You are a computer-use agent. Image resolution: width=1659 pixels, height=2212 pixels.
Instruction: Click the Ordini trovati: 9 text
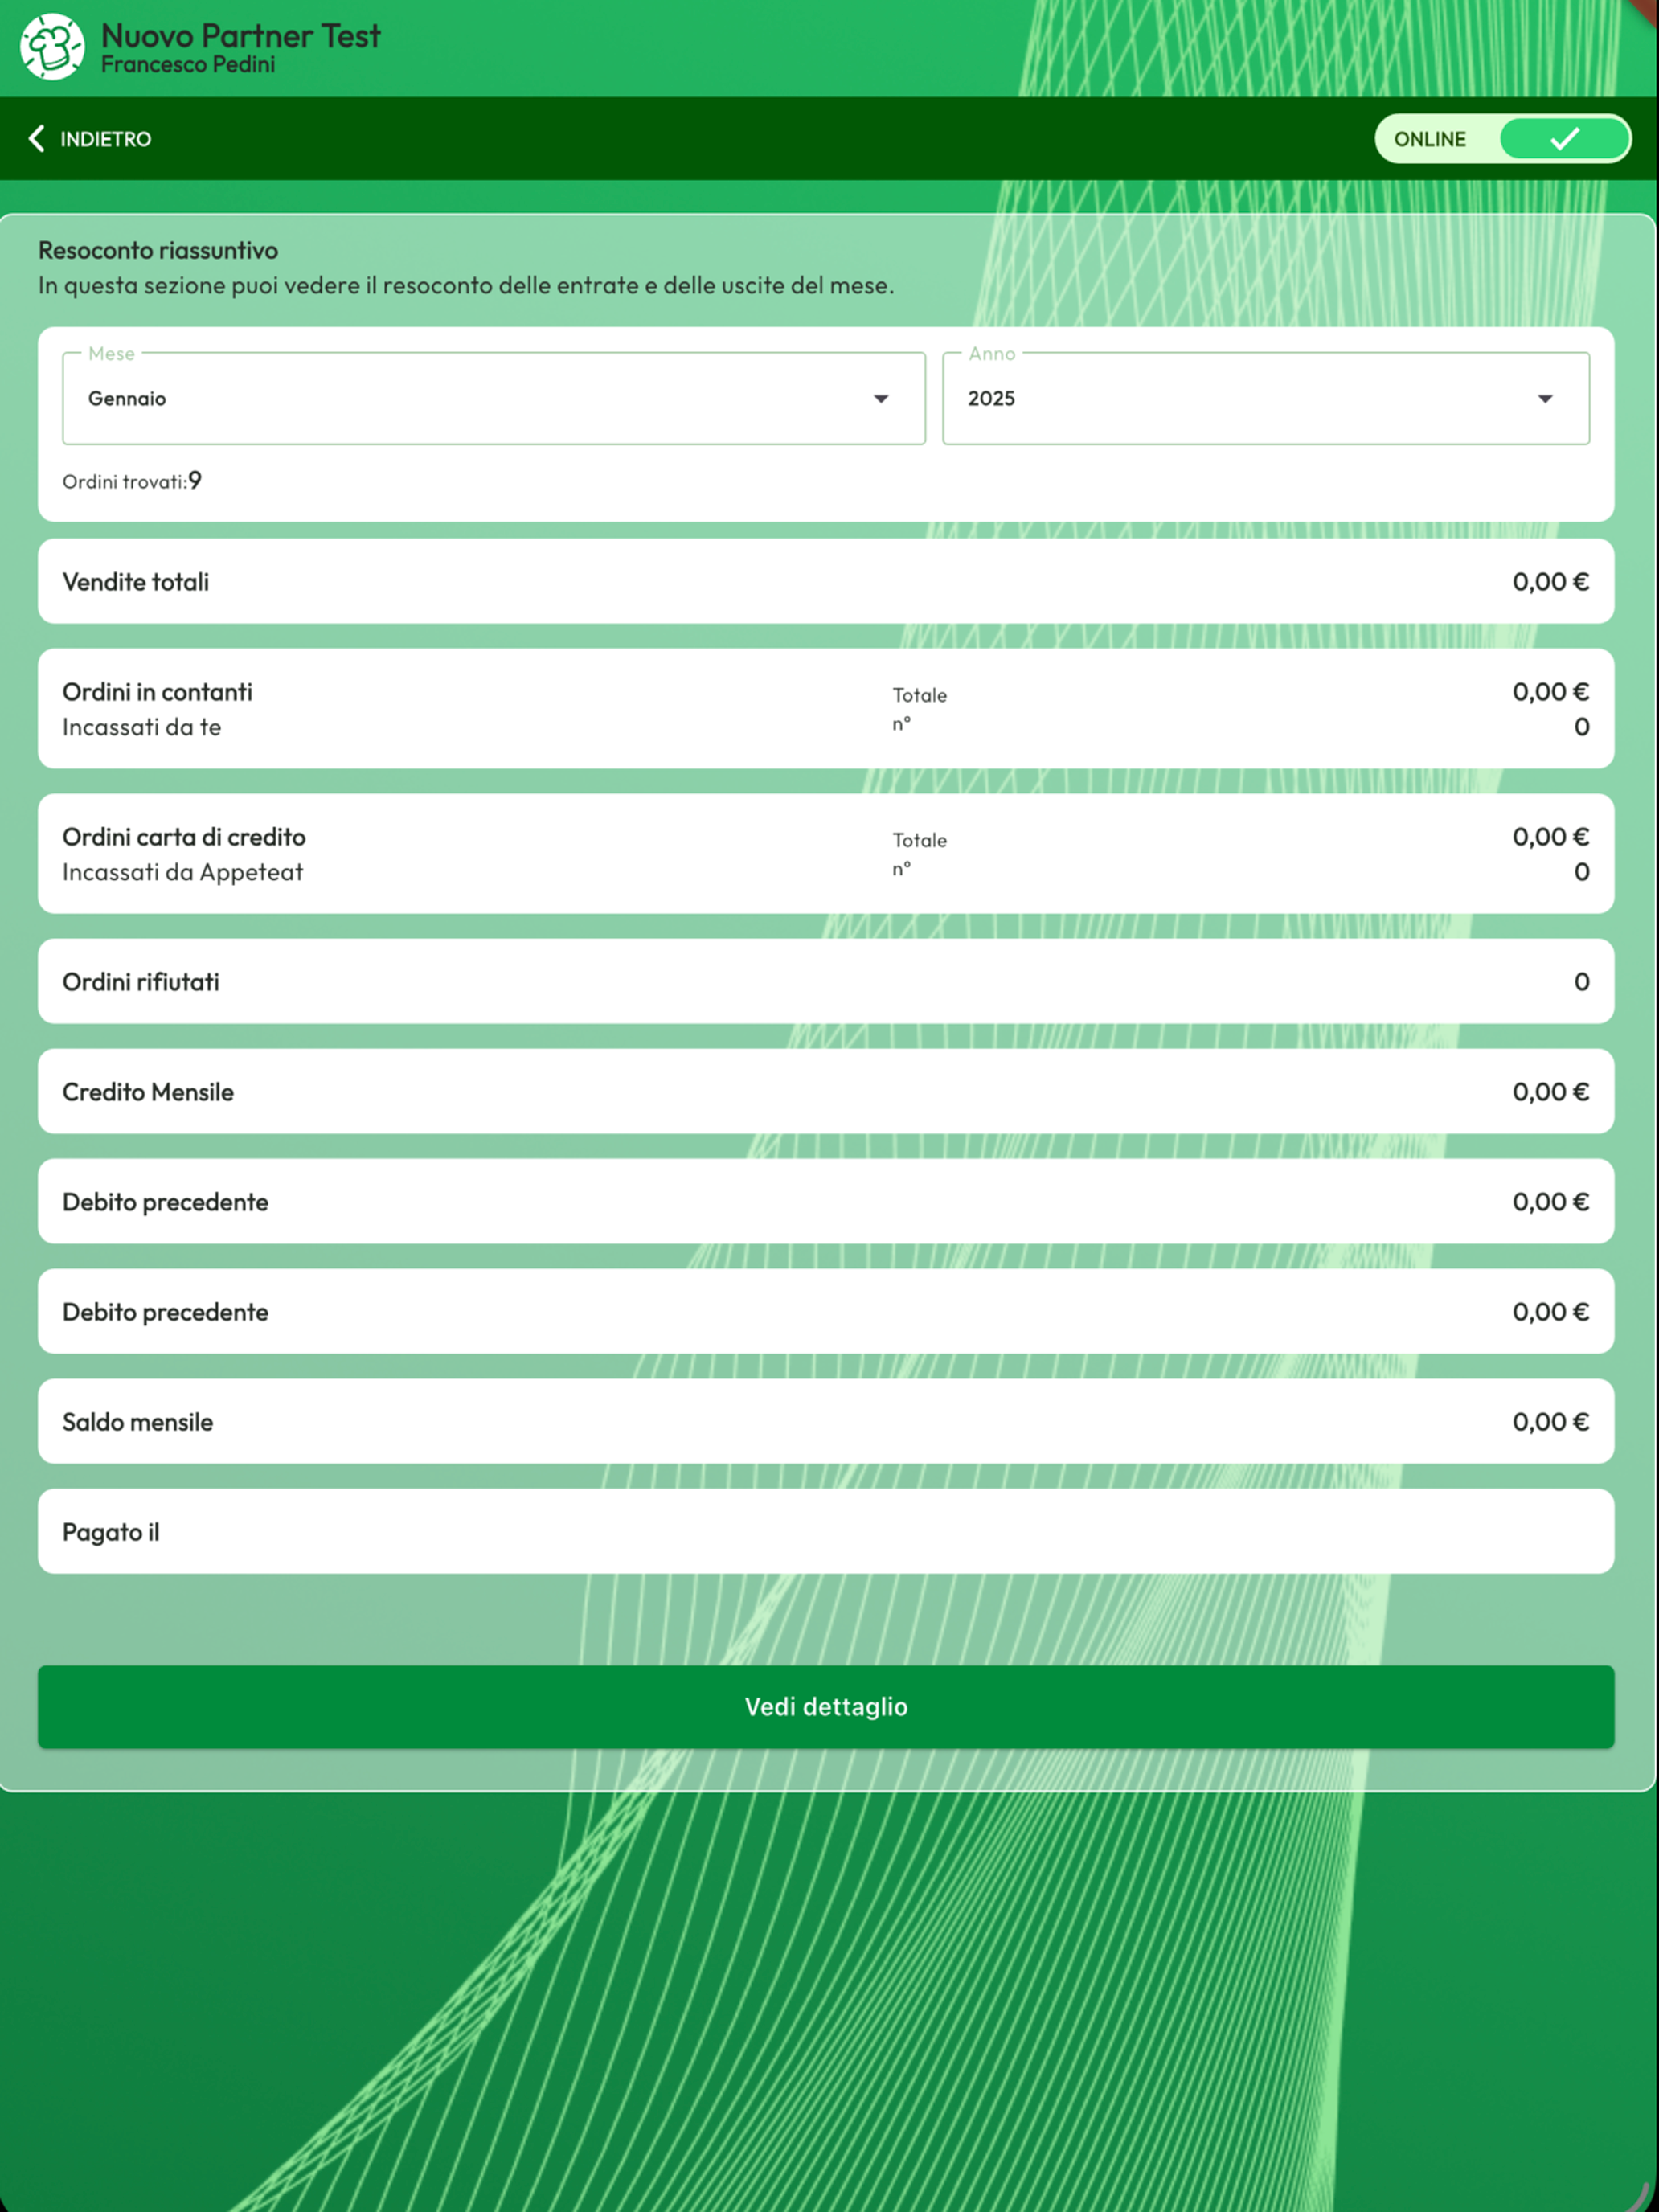click(132, 481)
